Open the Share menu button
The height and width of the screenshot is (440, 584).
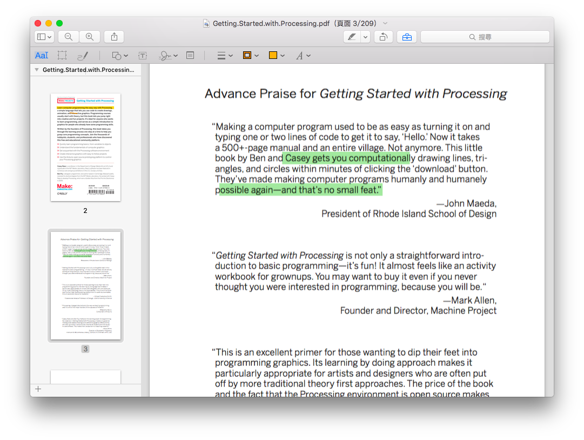pyautogui.click(x=114, y=37)
